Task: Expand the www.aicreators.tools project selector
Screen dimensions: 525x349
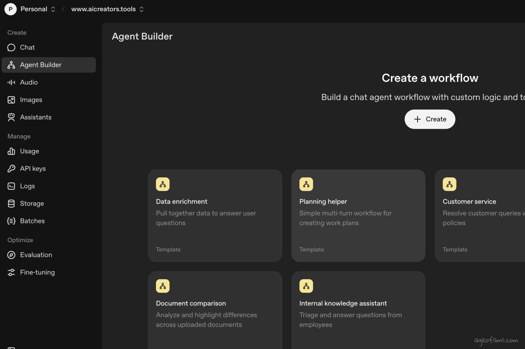Action: pyautogui.click(x=103, y=9)
